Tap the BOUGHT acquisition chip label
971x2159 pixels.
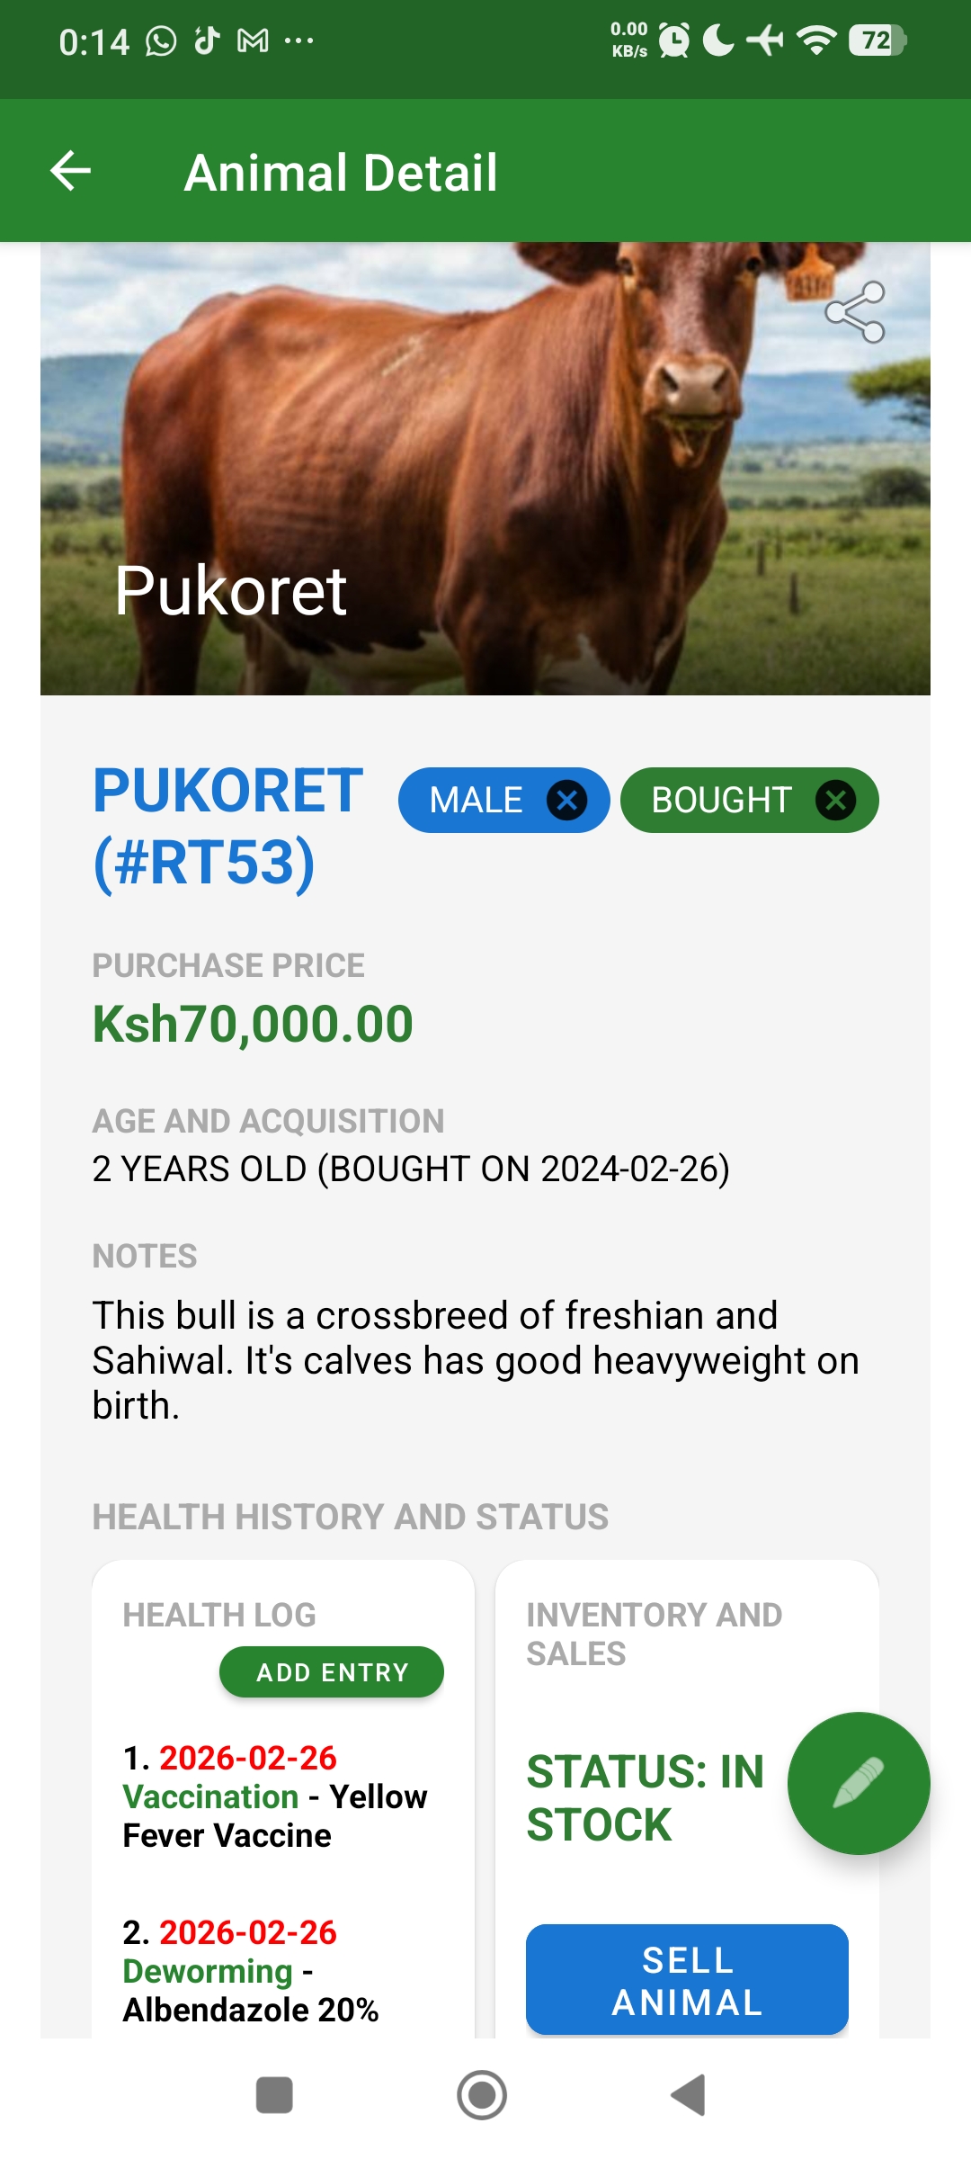point(721,800)
